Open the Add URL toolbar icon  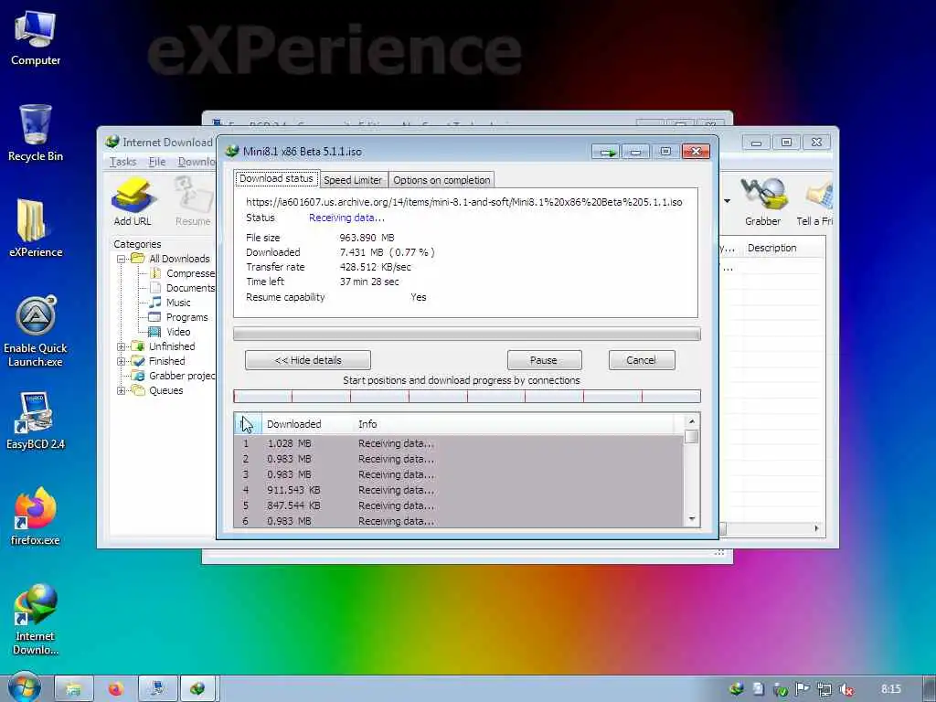[133, 202]
